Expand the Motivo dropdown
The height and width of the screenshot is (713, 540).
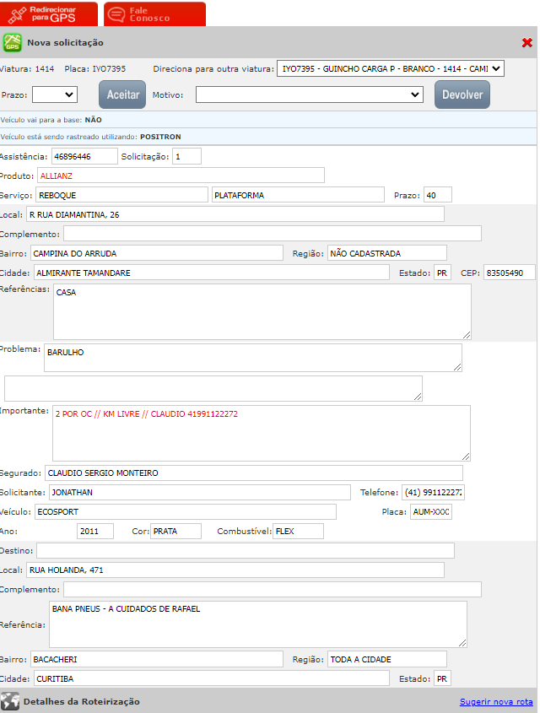click(x=309, y=95)
